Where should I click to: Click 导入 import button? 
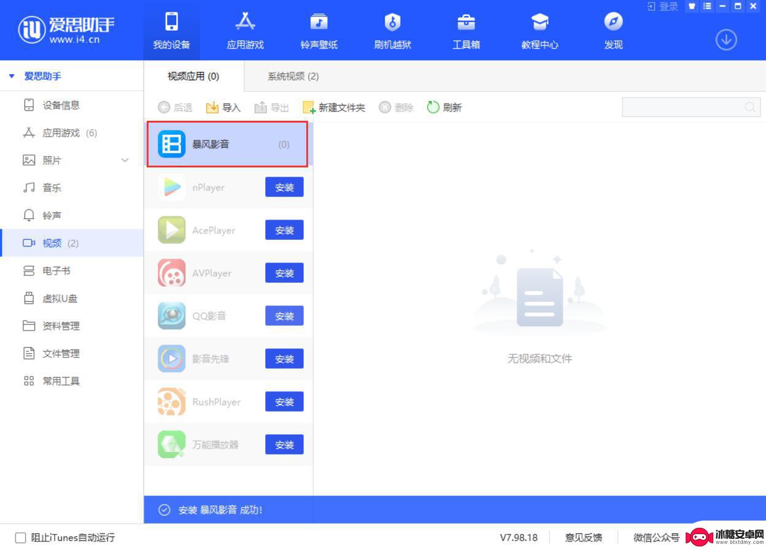pos(223,107)
